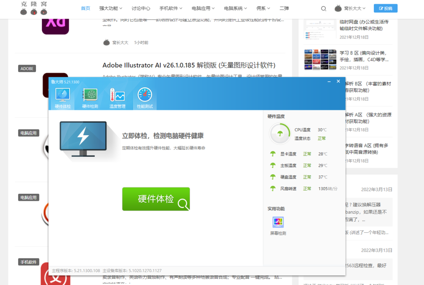This screenshot has height=285, width=424.
Task: Click the 温度状态 label
Action: 302,139
